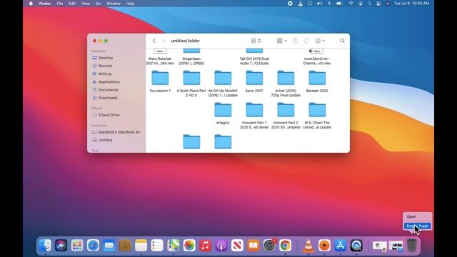Select the Azhar (2016) folder
The image size is (457, 257).
[286, 78]
